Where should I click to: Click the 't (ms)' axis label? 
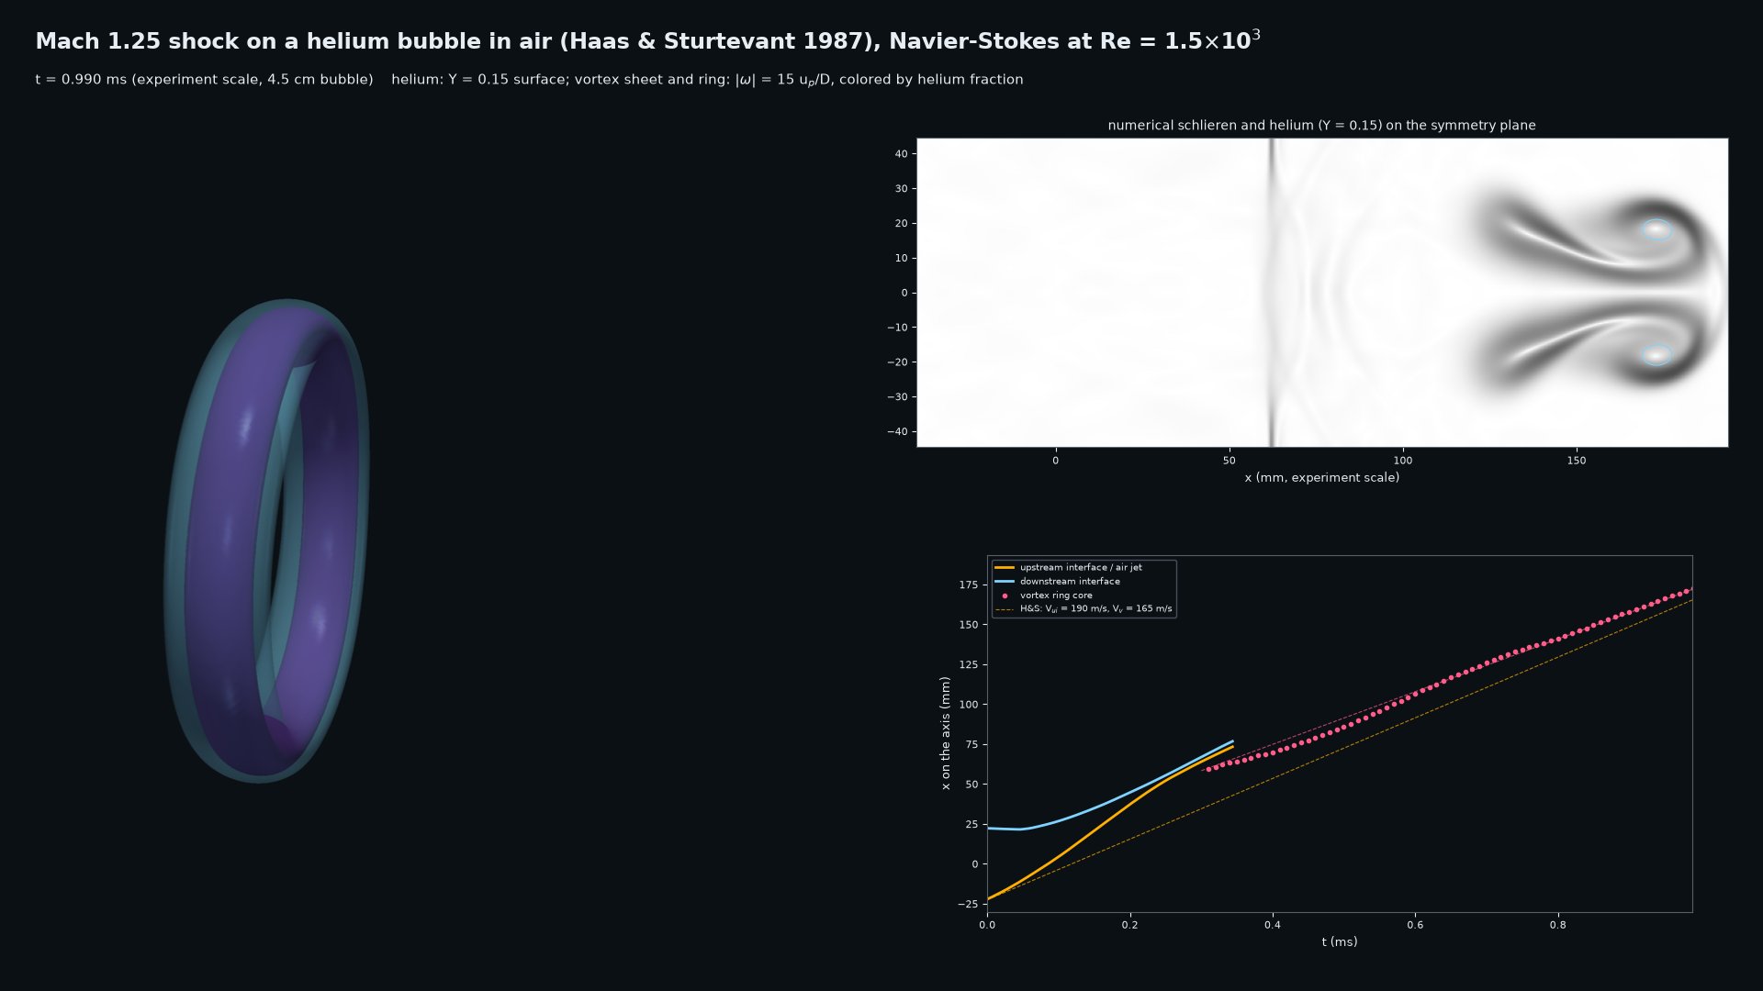pos(1340,942)
